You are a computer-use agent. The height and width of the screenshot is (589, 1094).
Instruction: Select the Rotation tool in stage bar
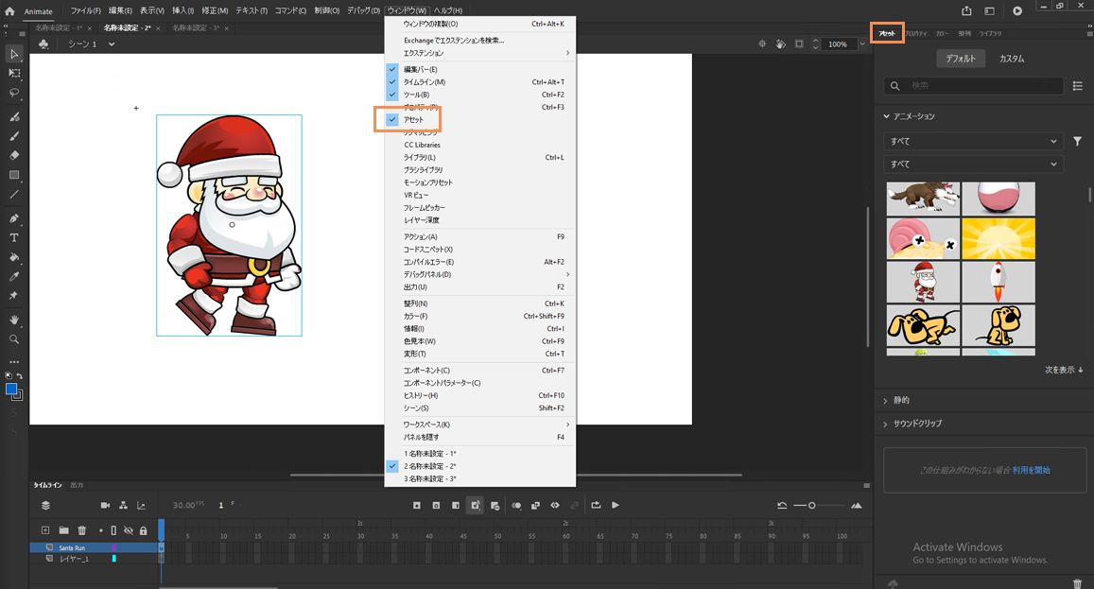tap(781, 44)
